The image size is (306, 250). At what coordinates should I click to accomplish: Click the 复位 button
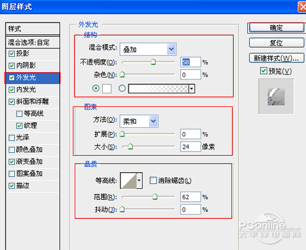pyautogui.click(x=277, y=43)
